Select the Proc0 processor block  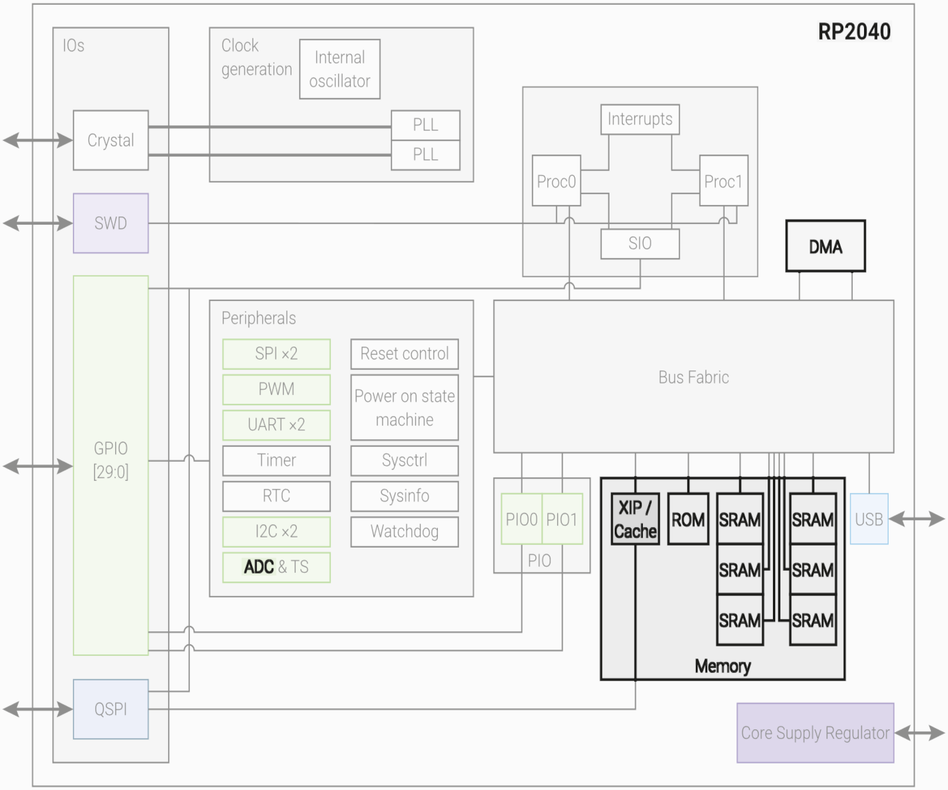[x=556, y=181]
